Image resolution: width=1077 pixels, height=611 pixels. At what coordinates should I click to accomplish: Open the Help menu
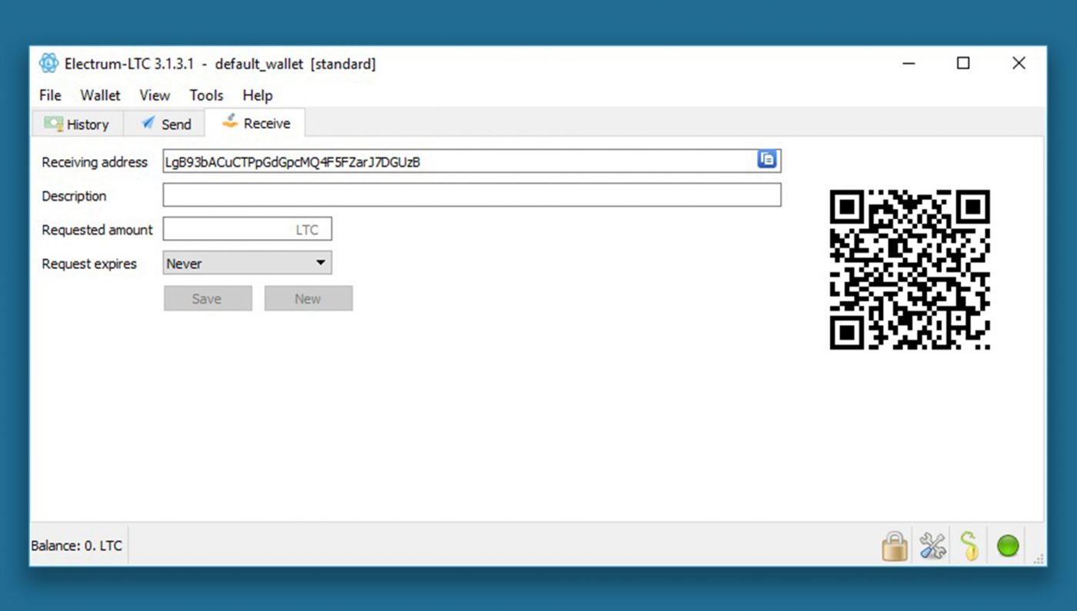click(258, 95)
